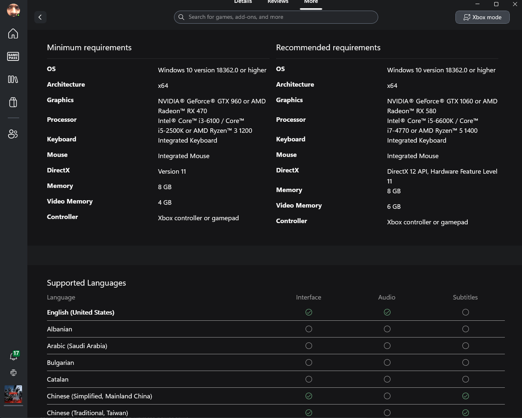
Task: Click the Supported Languages heading
Action: (x=87, y=283)
